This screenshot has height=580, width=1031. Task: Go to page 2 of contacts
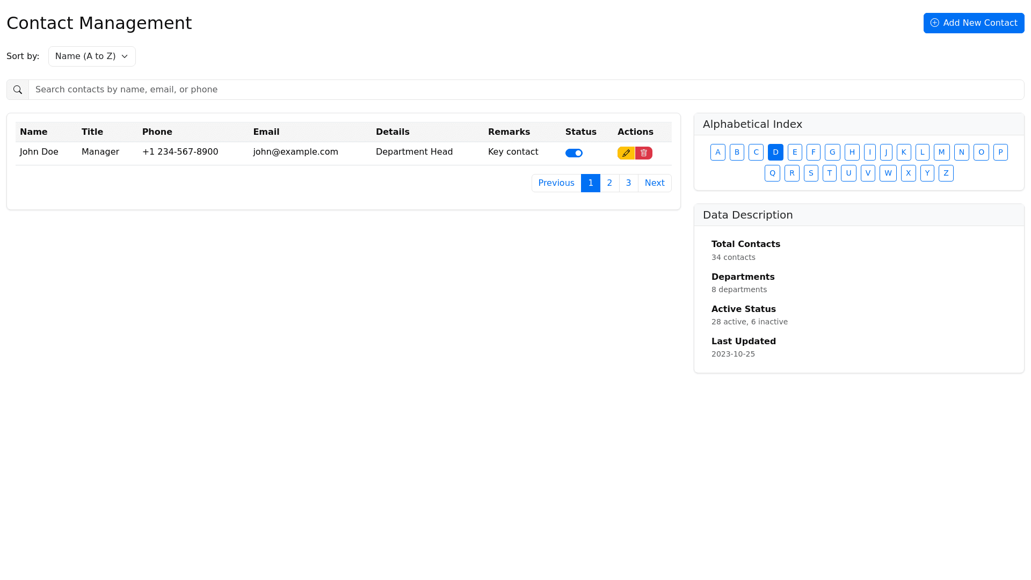[x=609, y=183]
